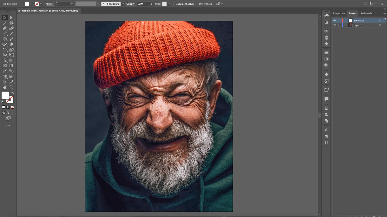Expand Layer 1 sublayers
The width and height of the screenshot is (387, 217).
pos(345,25)
